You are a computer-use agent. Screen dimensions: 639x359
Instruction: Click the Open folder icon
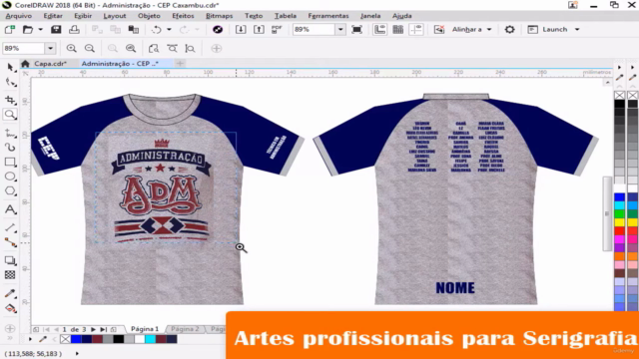point(27,29)
